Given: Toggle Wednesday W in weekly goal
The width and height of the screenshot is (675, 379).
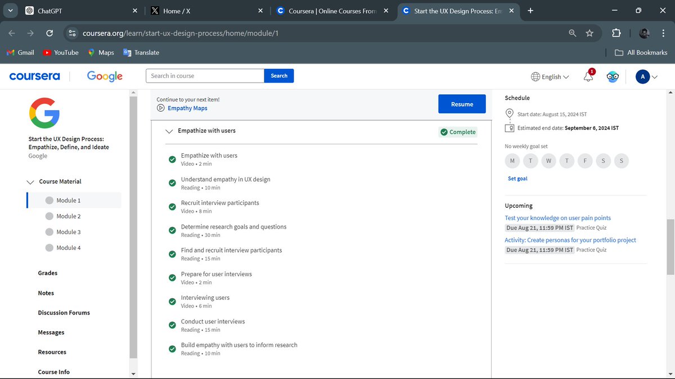Looking at the screenshot, I should [548, 161].
